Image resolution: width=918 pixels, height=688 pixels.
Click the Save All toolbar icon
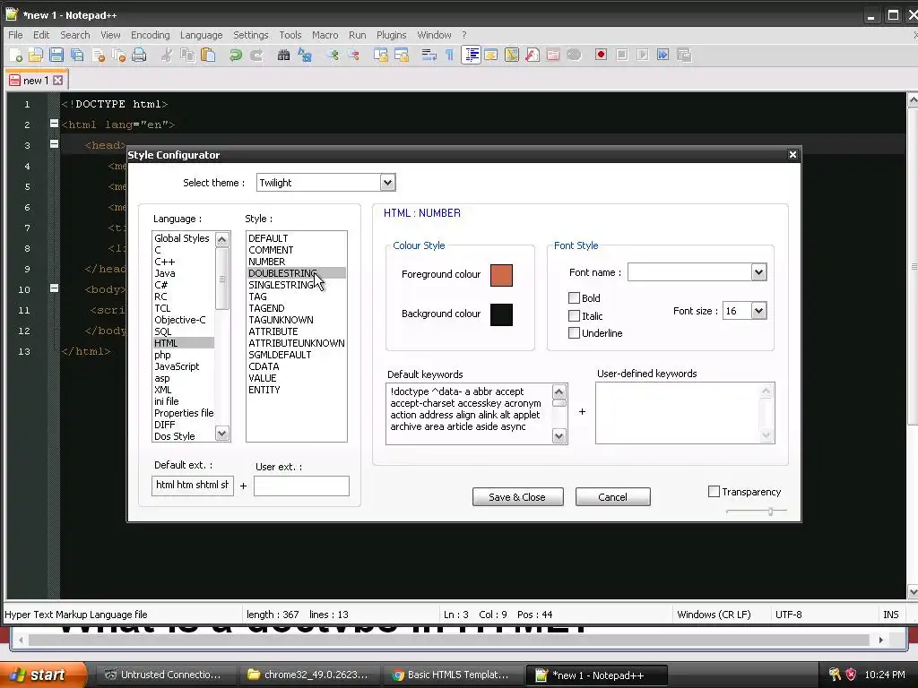[77, 55]
